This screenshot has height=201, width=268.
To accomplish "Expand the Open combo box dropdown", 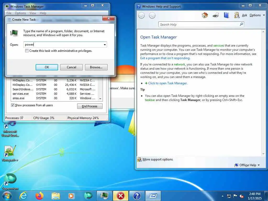I will pyautogui.click(x=105, y=45).
